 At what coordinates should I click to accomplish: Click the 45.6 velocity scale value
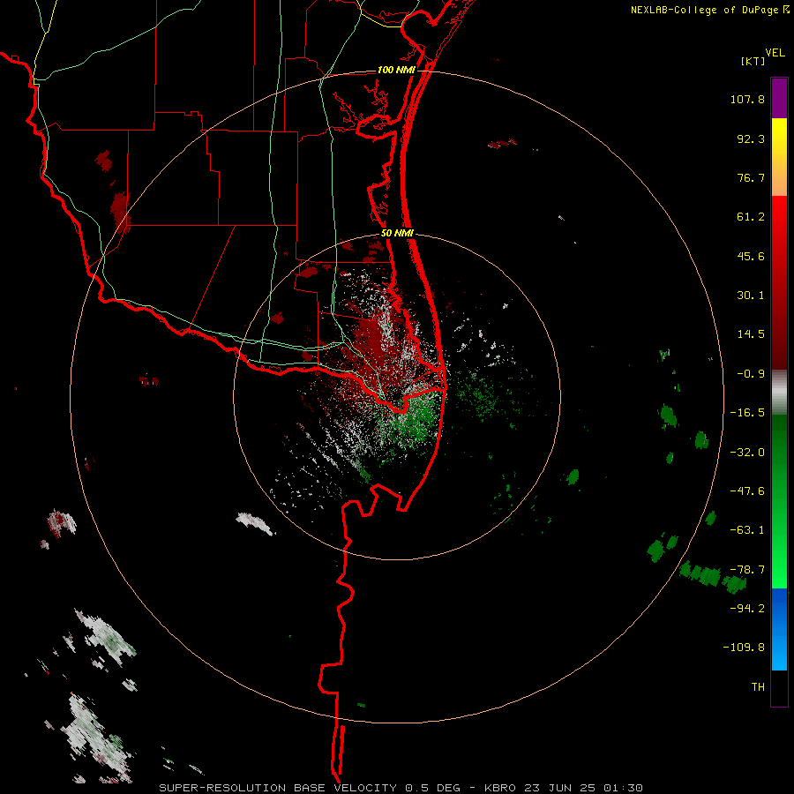coord(751,256)
